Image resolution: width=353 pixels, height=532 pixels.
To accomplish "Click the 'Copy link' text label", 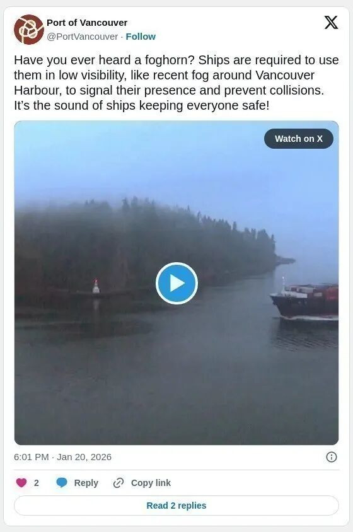I will click(151, 483).
